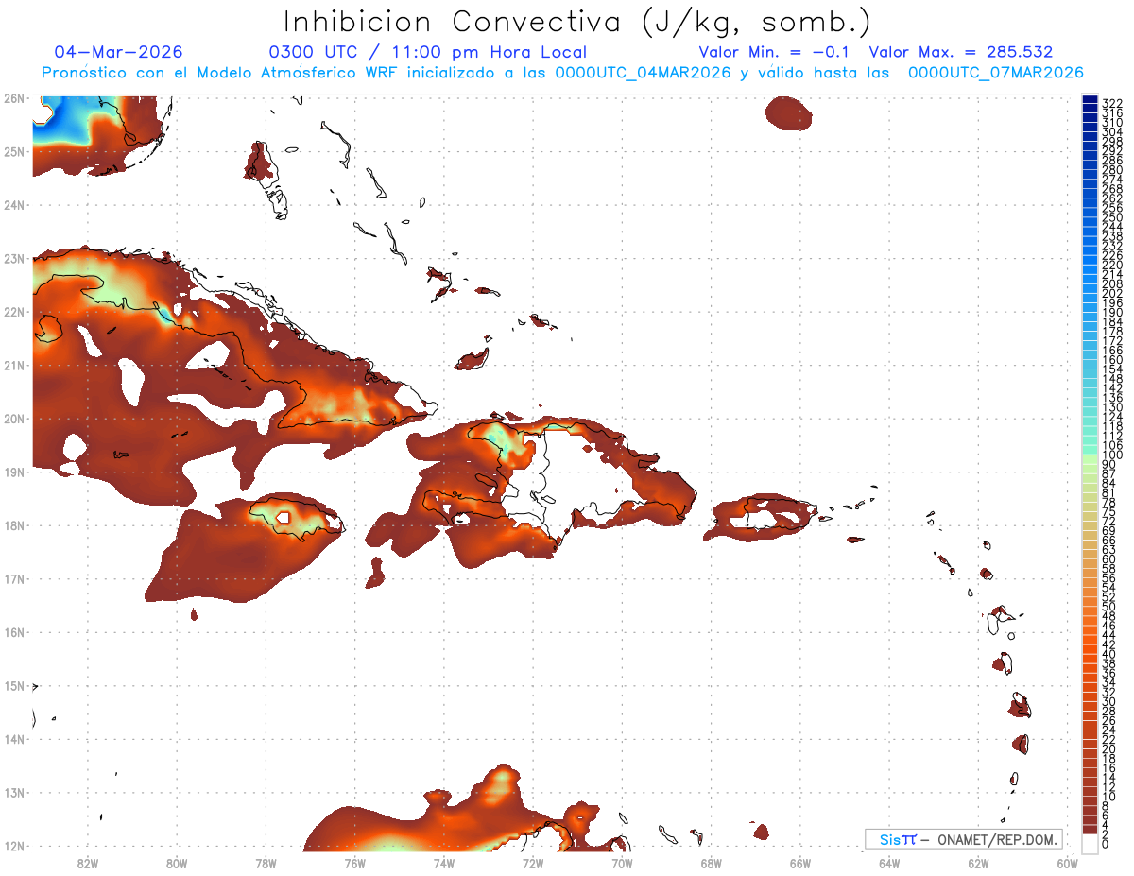Click the "20N" latitude label
This screenshot has height=876, width=1134.
pyautogui.click(x=13, y=419)
